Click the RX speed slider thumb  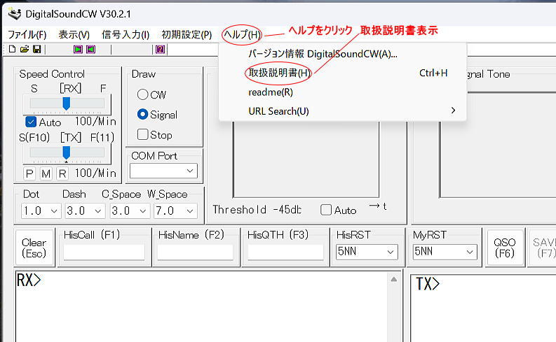tap(67, 104)
